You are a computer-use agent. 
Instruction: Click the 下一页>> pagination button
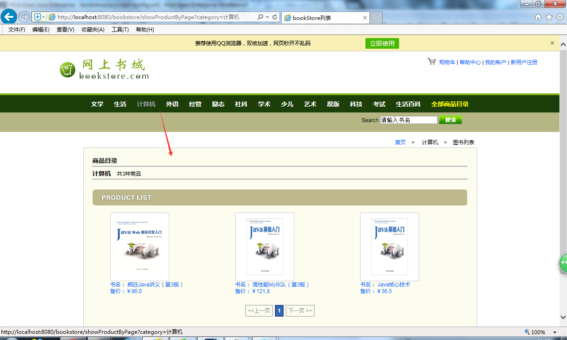[300, 310]
